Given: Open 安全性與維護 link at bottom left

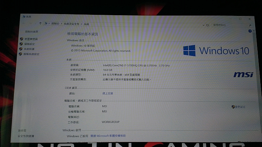Looking at the screenshot, I should pos(26,136).
